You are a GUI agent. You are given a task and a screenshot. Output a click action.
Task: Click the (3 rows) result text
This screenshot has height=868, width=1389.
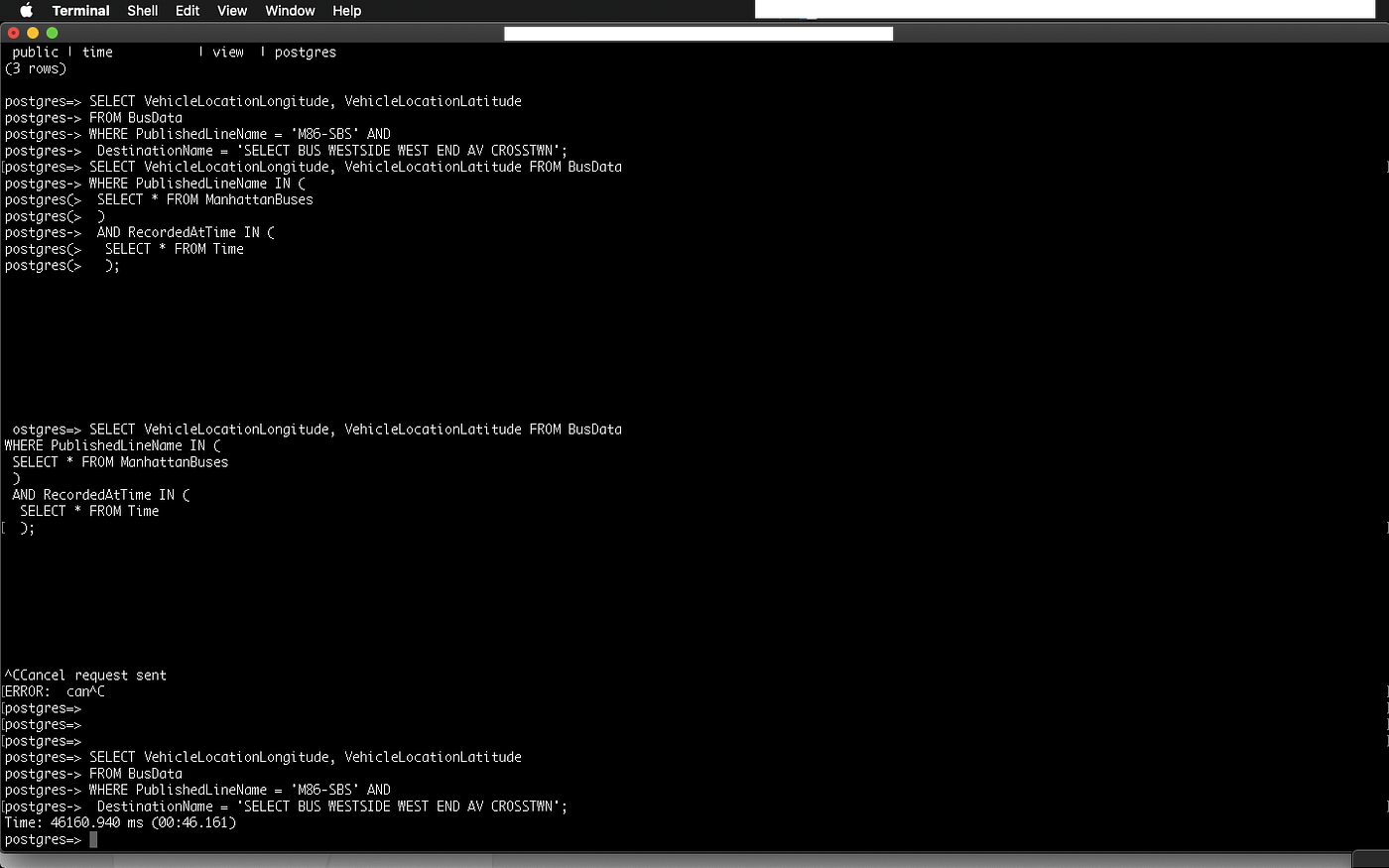36,68
